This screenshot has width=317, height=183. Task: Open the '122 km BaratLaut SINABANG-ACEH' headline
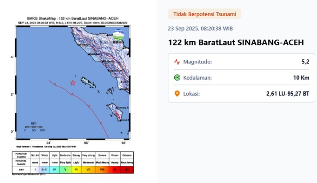[236, 42]
